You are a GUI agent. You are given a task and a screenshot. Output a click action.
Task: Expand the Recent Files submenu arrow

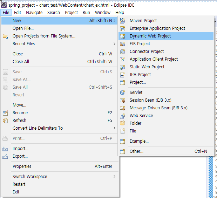[x=114, y=44]
